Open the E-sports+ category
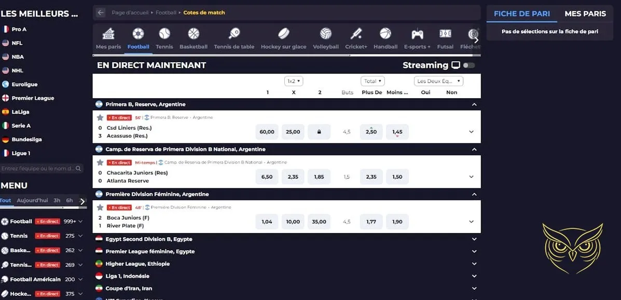The height and width of the screenshot is (300, 621). pyautogui.click(x=417, y=37)
